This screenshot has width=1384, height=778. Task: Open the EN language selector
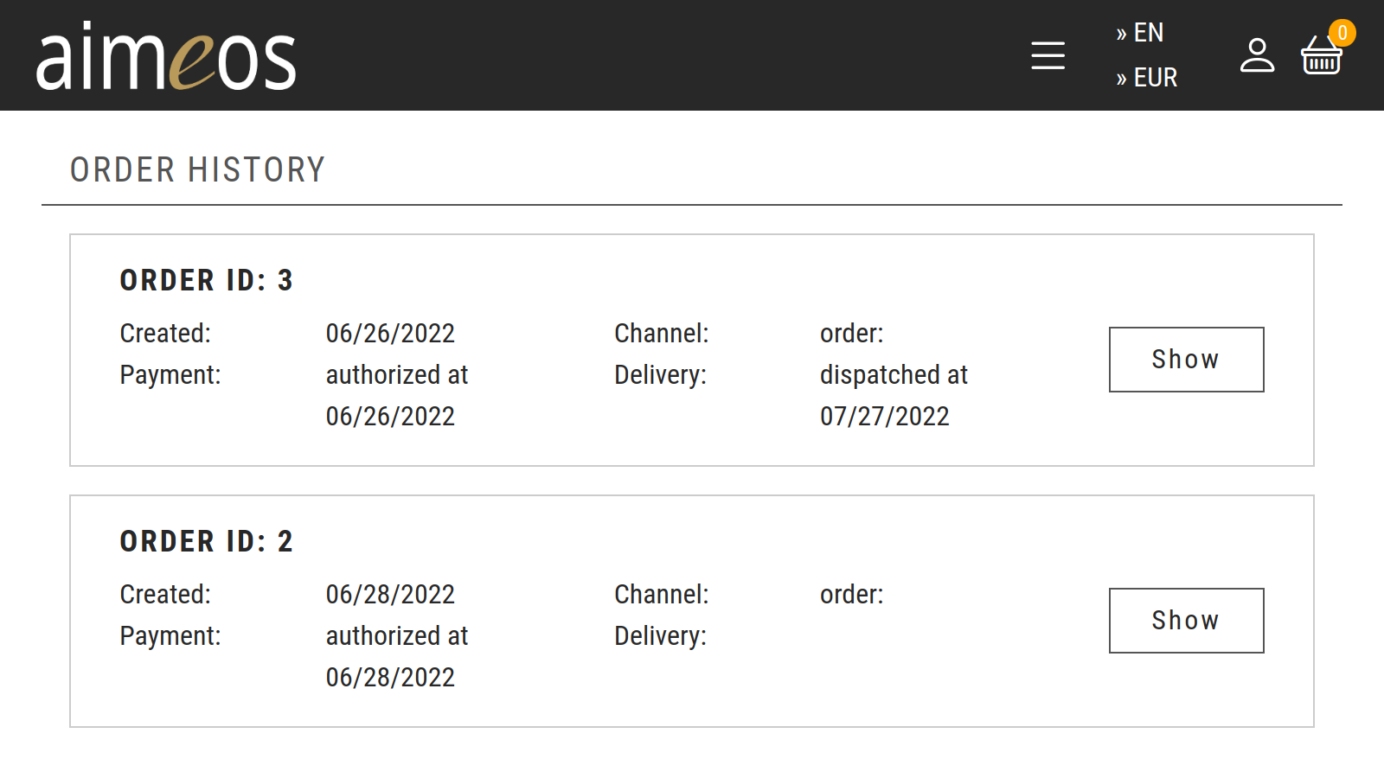[x=1140, y=33]
